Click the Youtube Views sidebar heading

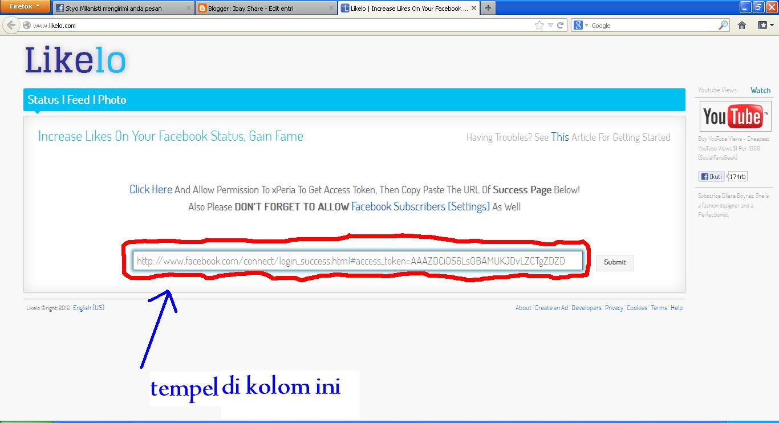pyautogui.click(x=717, y=90)
